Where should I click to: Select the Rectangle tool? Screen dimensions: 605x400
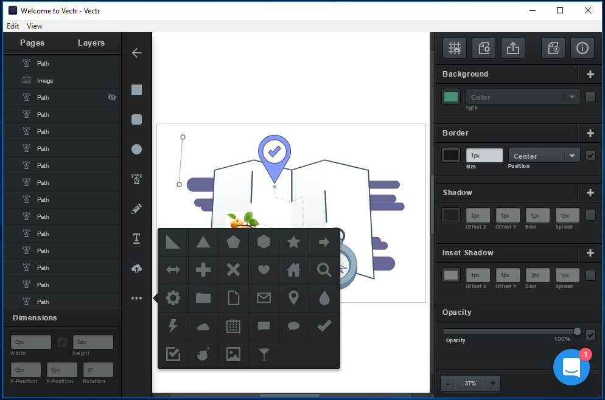[x=136, y=90]
